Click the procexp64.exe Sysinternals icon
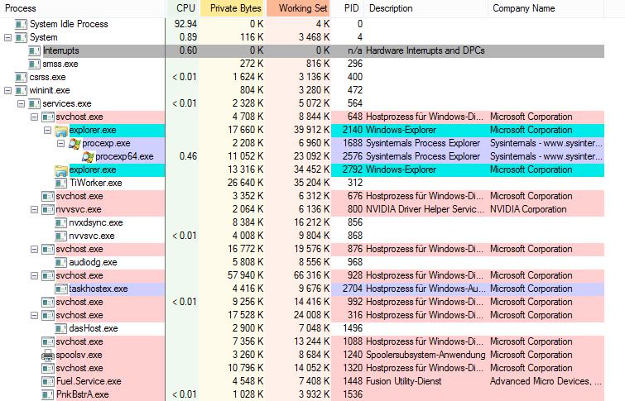The image size is (625, 401). point(88,157)
